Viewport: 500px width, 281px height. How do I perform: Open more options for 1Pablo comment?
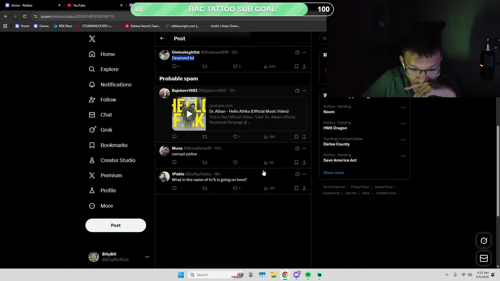point(304,174)
